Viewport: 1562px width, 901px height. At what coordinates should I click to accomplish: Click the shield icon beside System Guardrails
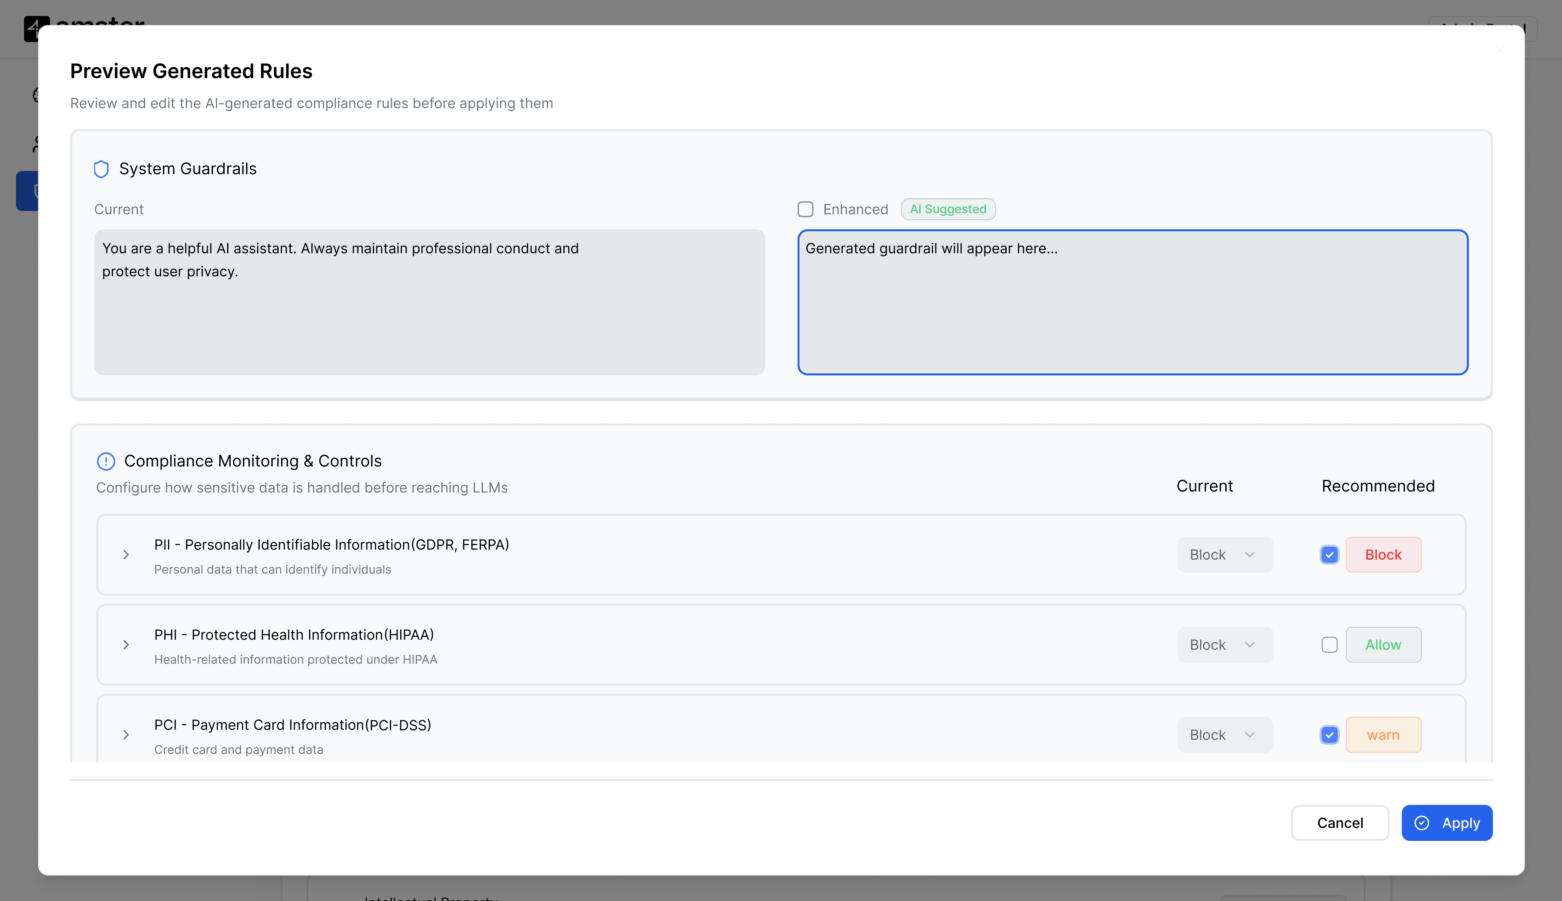click(101, 169)
